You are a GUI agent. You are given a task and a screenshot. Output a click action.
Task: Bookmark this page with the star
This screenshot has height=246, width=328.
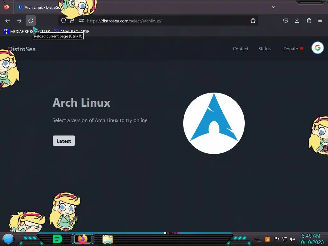tap(253, 21)
